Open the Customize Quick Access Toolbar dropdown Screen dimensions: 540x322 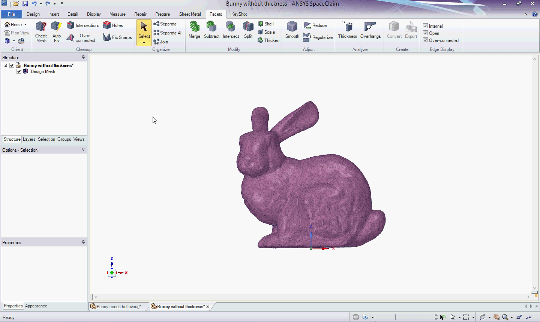click(62, 4)
